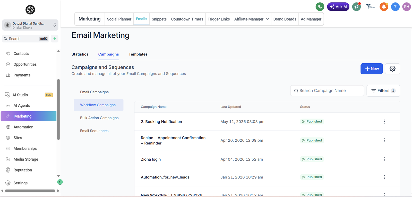This screenshot has height=197, width=412.
Task: Open AI Agents in the sidebar
Action: pos(22,105)
